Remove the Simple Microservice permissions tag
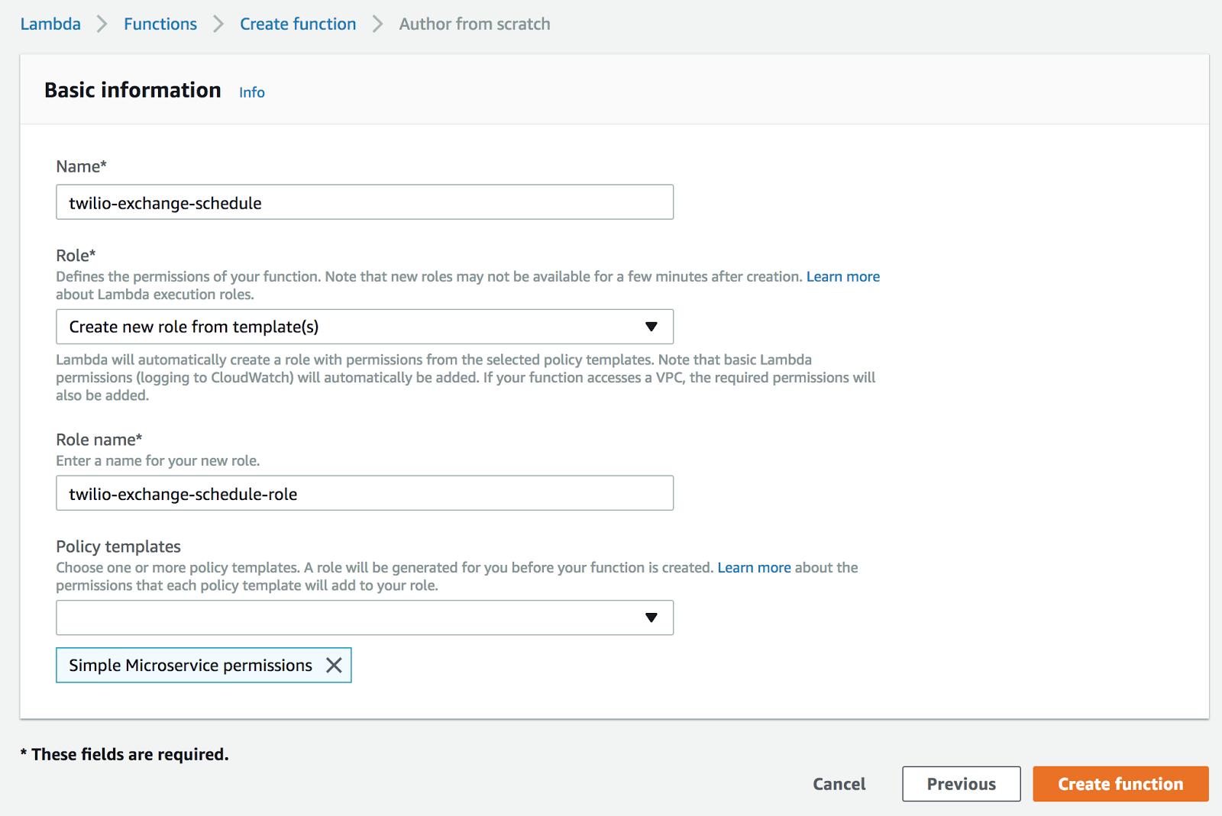This screenshot has height=816, width=1222. pos(334,665)
